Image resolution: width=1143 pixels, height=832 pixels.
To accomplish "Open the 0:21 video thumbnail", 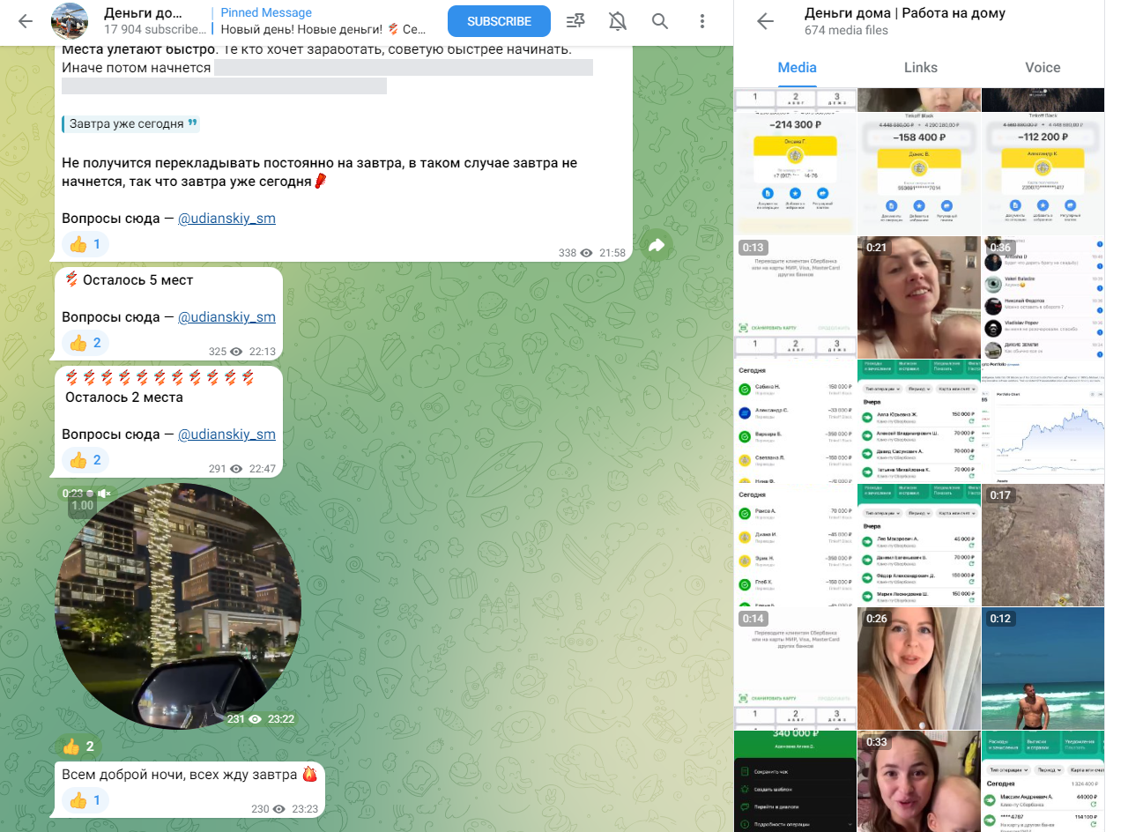I will [918, 297].
